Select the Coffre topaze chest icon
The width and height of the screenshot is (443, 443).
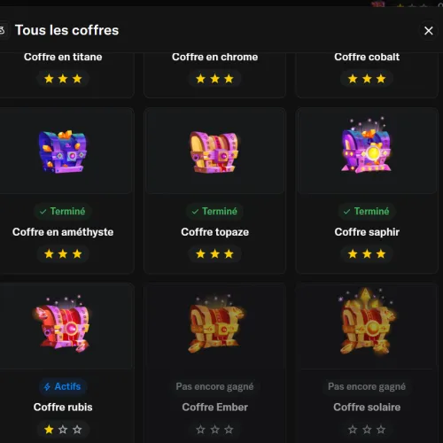[x=214, y=152]
